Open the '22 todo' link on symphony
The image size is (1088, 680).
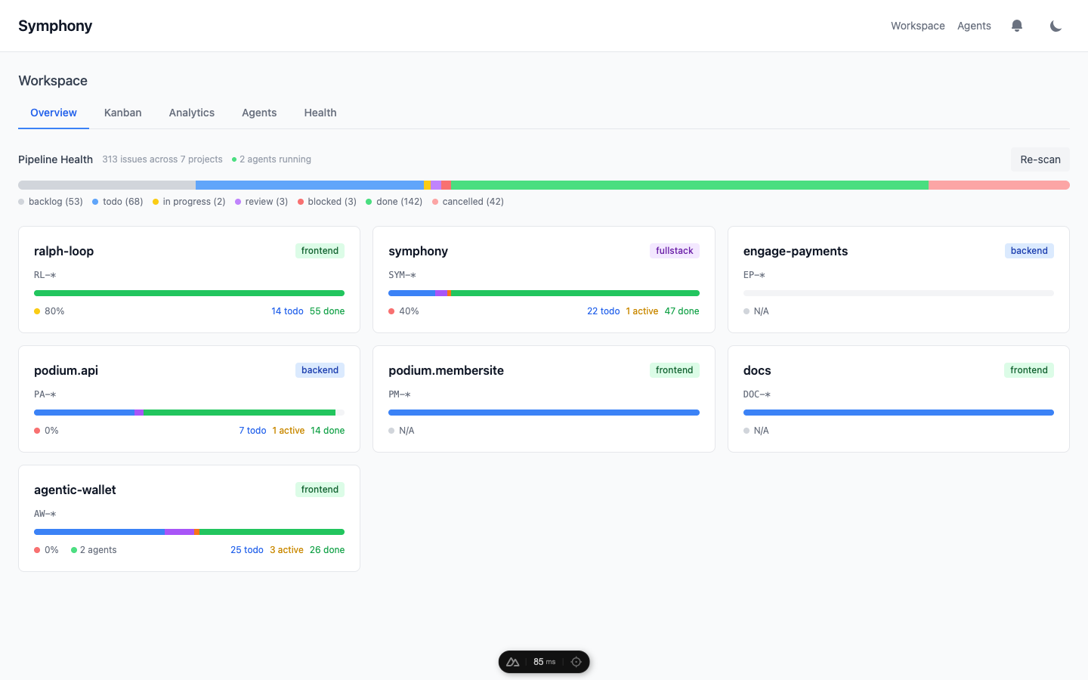603,311
